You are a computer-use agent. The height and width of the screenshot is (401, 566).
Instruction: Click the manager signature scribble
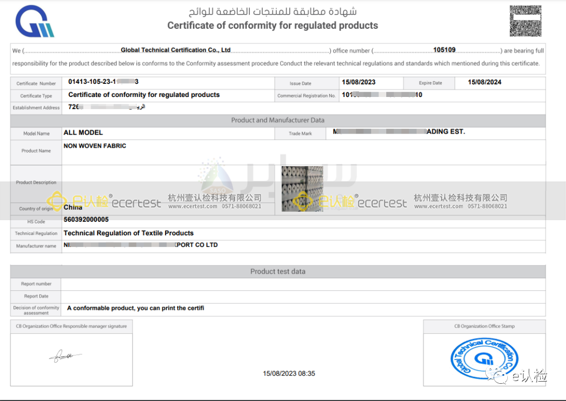click(66, 356)
